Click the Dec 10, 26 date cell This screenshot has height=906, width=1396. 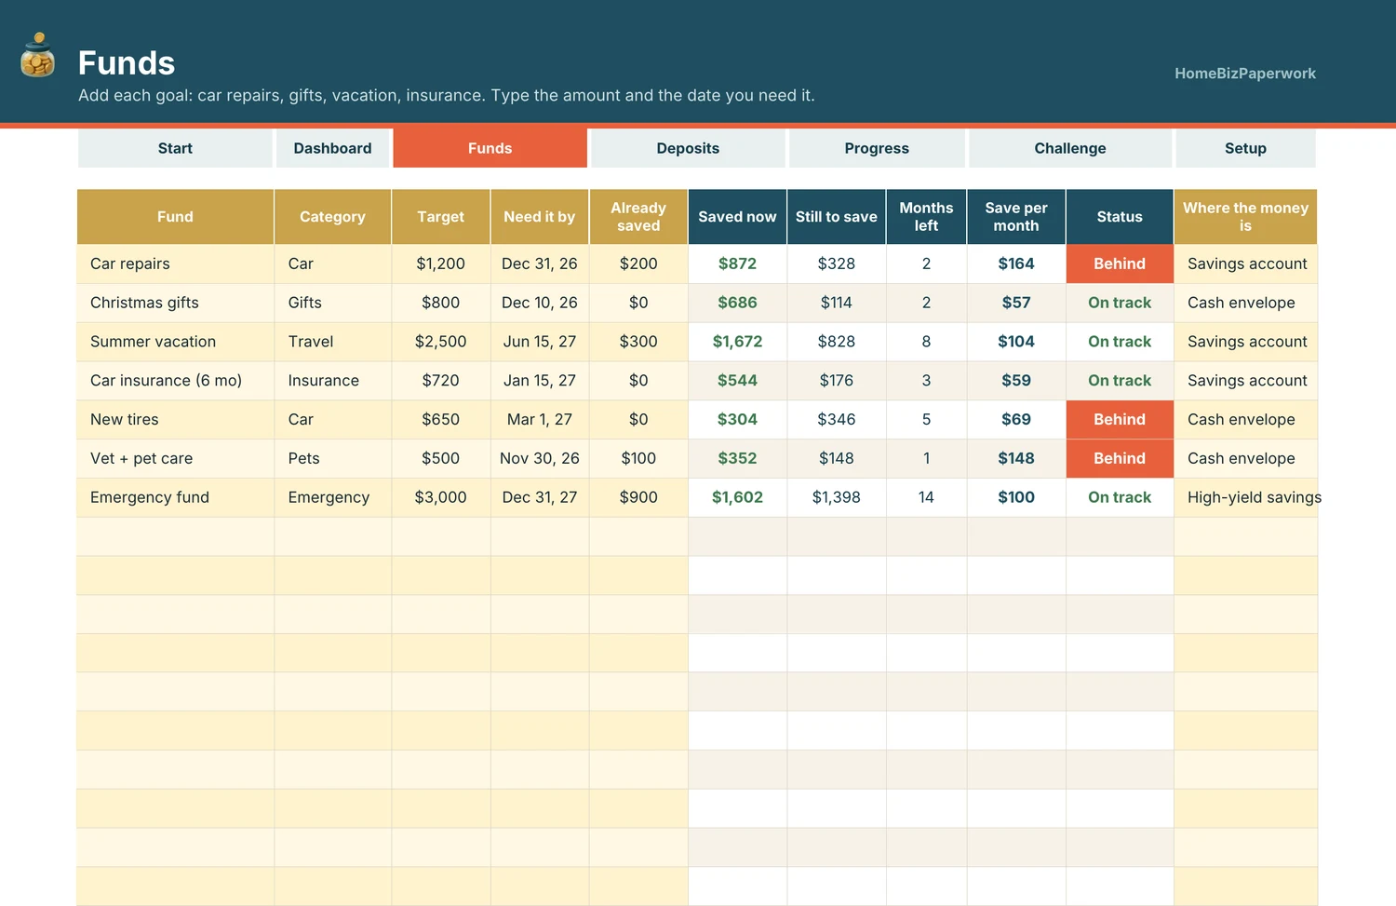tap(540, 303)
